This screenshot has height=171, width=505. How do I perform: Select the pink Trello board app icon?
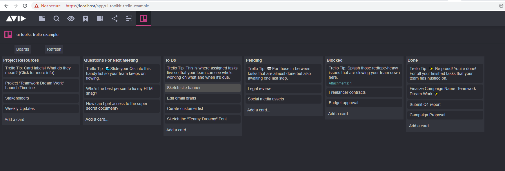coord(143,19)
